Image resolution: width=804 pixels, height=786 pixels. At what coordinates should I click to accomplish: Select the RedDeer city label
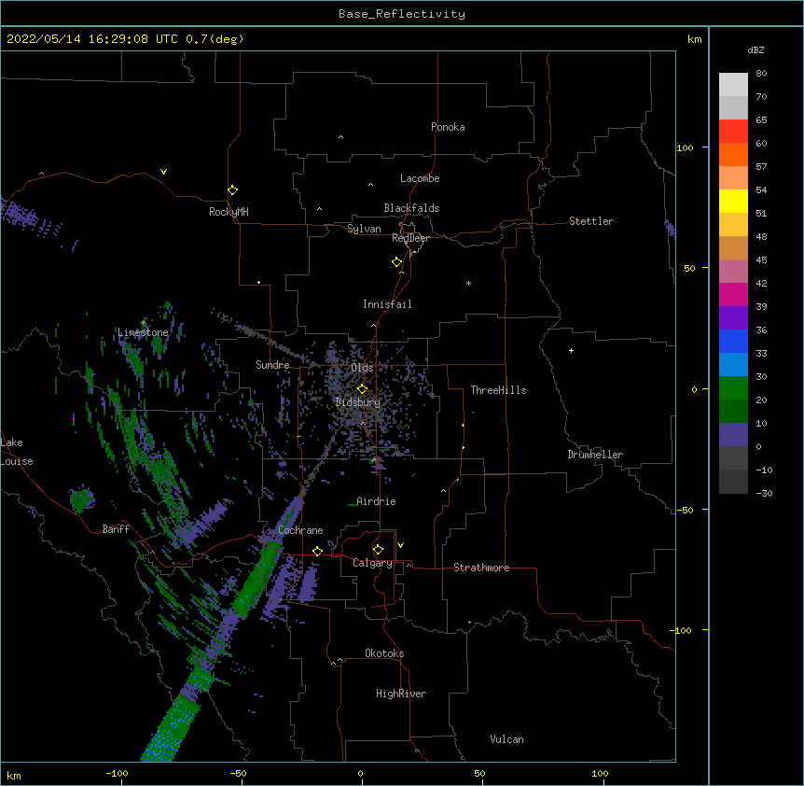tap(410, 238)
